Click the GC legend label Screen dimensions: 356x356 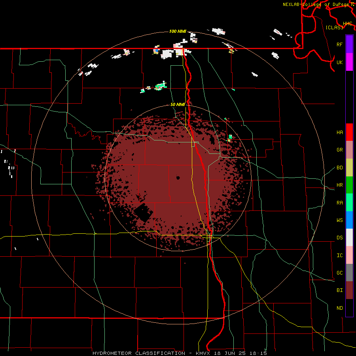(339, 273)
